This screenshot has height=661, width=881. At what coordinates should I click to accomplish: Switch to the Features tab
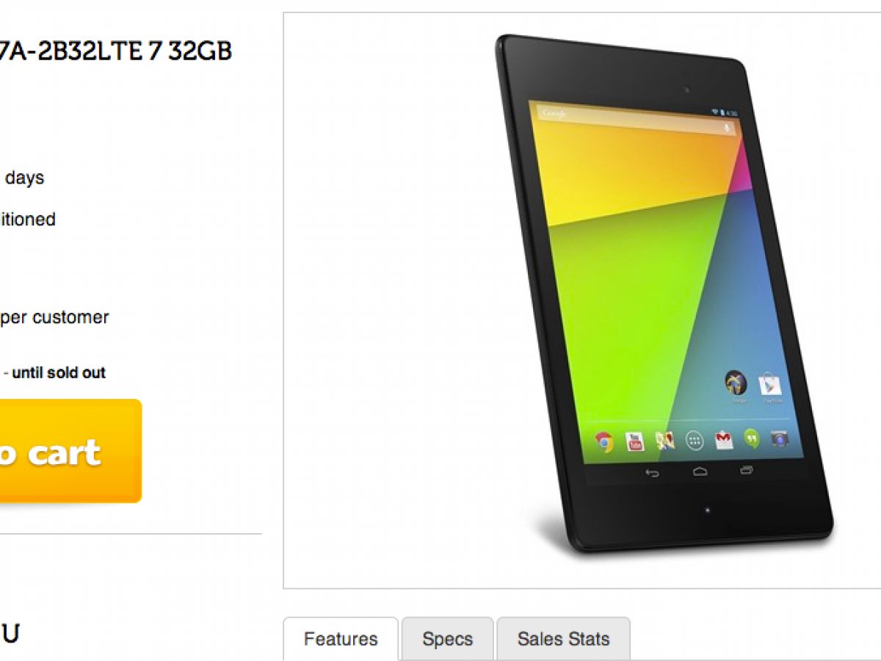click(x=341, y=639)
